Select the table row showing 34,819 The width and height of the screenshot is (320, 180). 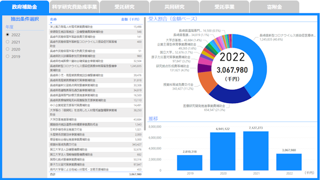95,90
